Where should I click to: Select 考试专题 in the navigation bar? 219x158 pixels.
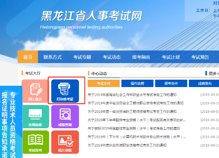pos(82,57)
